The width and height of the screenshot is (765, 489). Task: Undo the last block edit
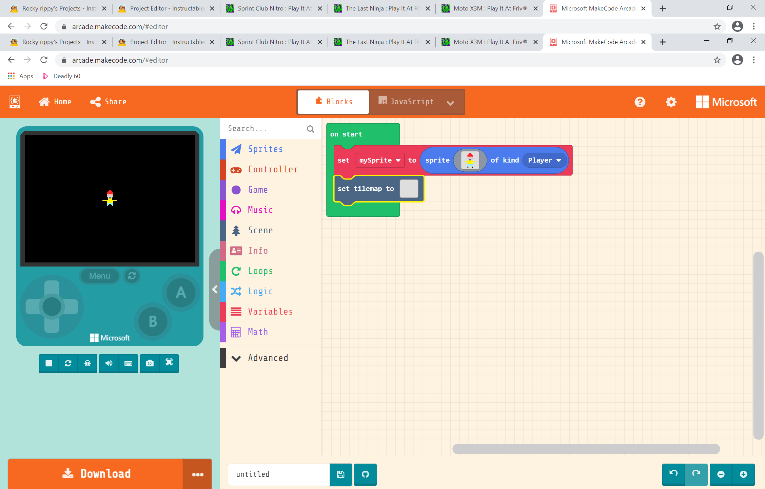coord(673,474)
